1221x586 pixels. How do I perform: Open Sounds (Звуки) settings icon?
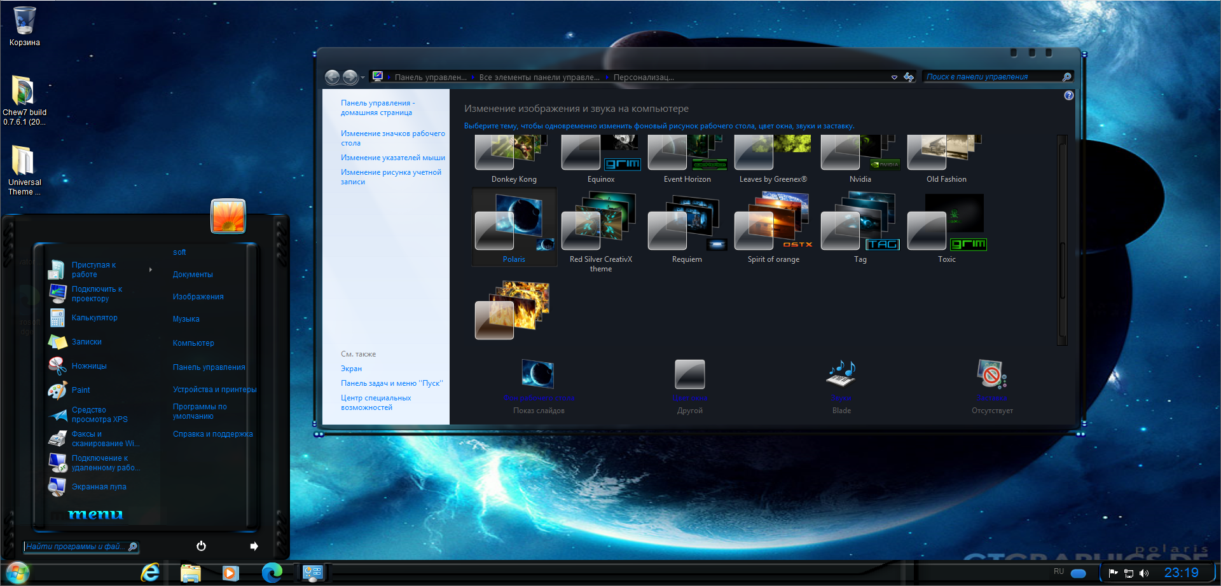click(x=841, y=374)
